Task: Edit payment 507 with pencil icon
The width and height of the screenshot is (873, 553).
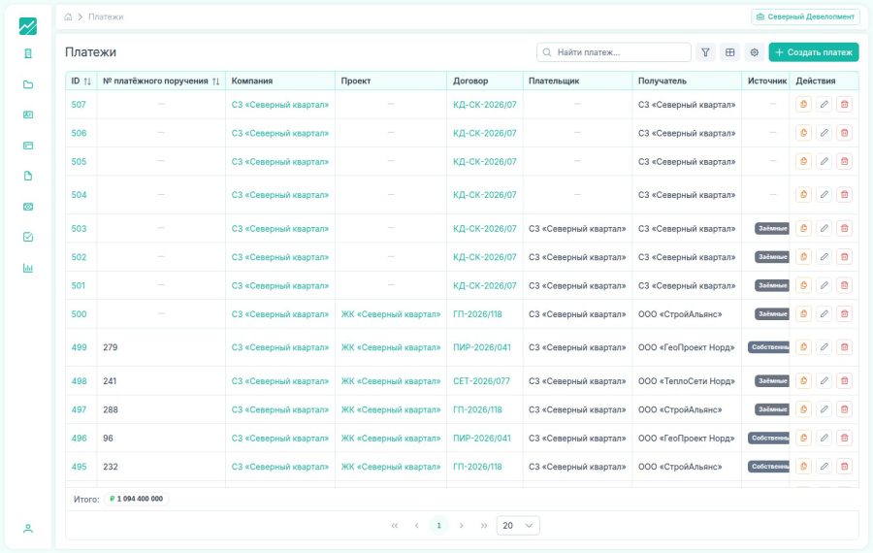Action: [x=824, y=104]
